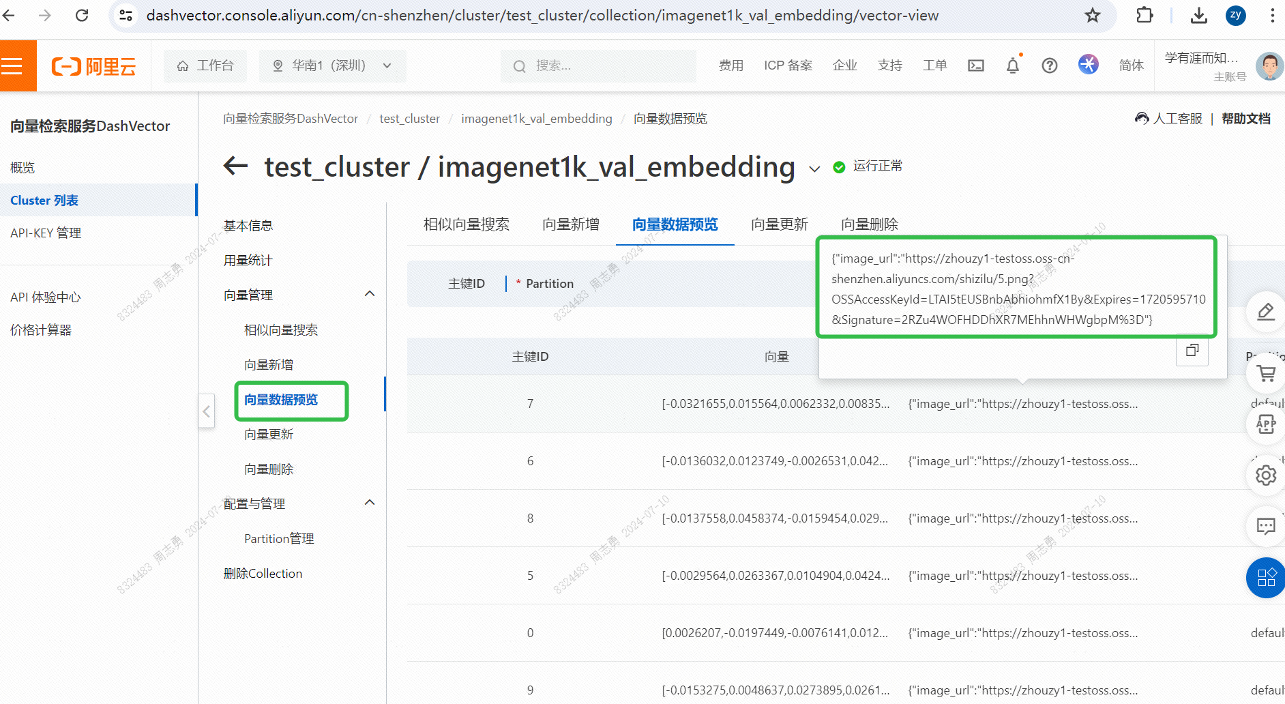Open 用量统计 in the side menu

[x=248, y=260]
